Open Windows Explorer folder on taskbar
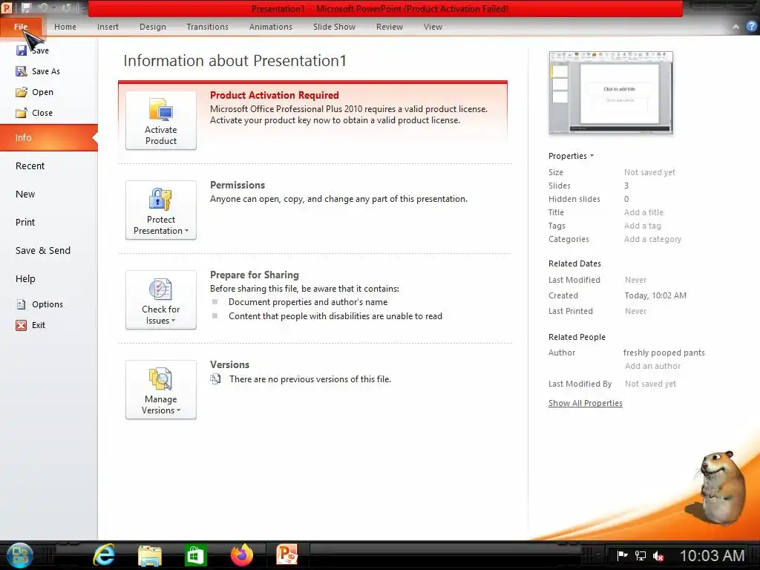The image size is (760, 570). 150,555
